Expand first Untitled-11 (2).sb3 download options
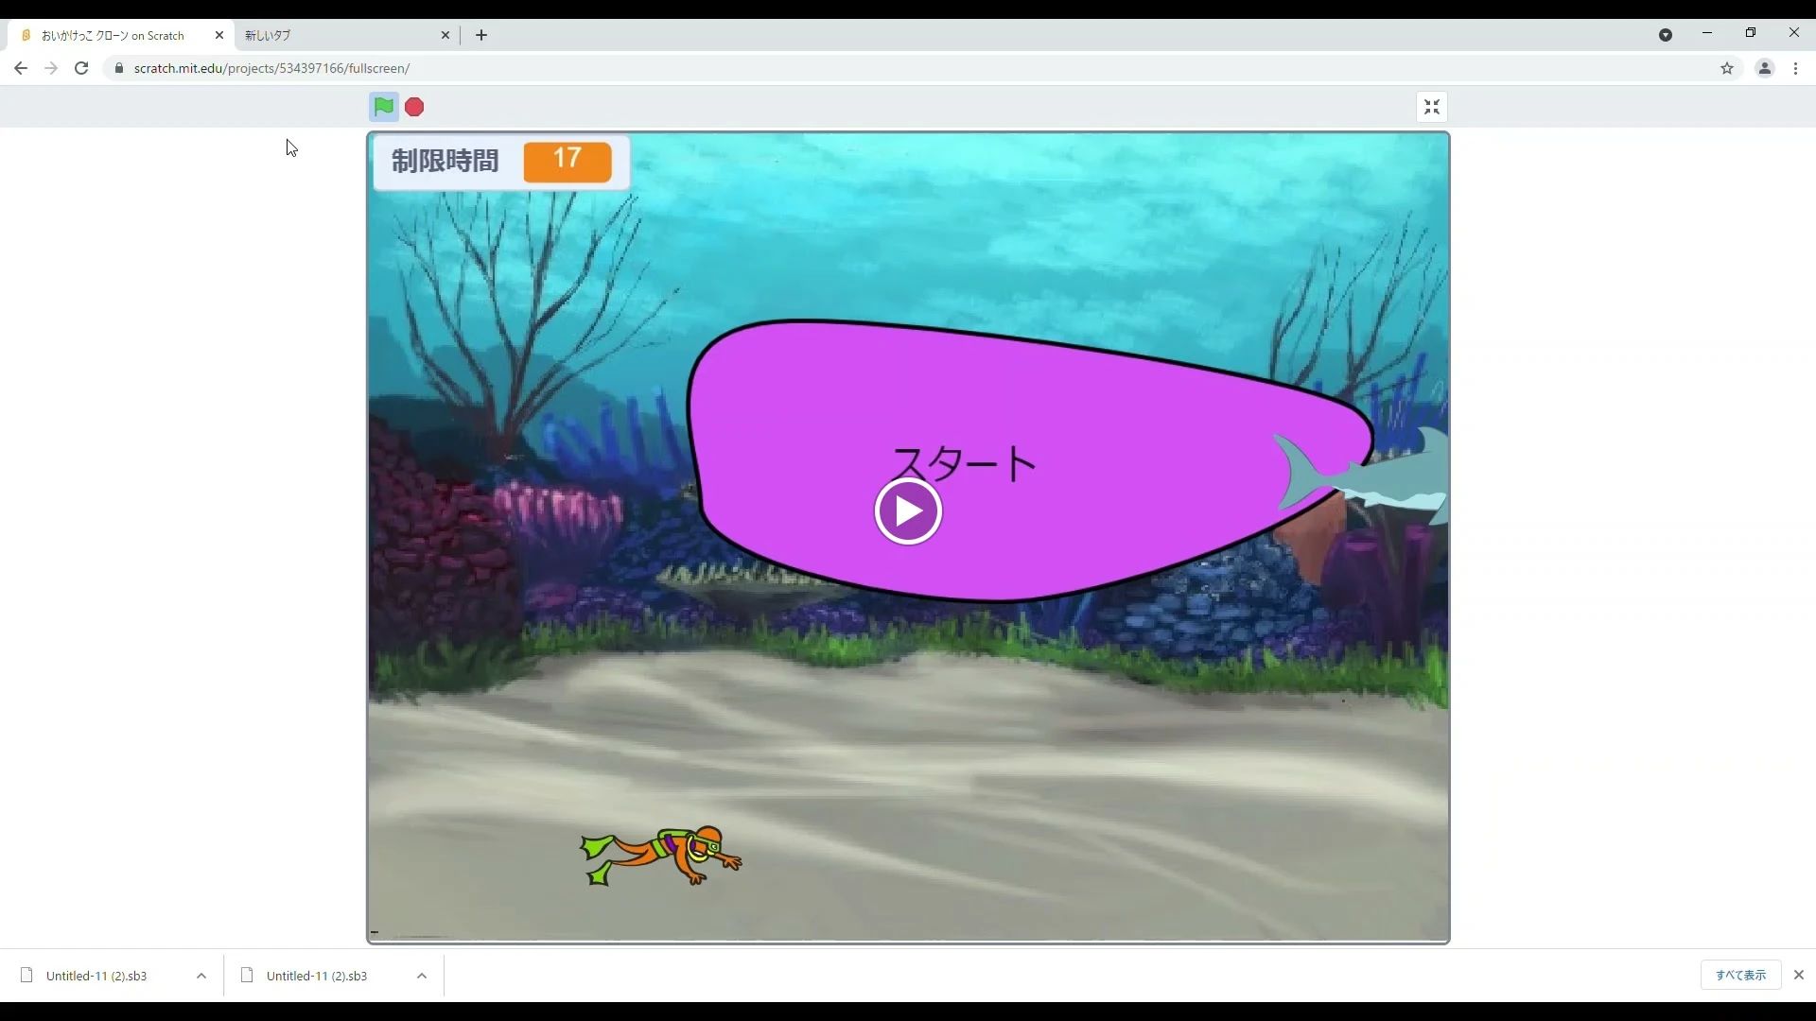Viewport: 1816px width, 1021px height. coord(201,976)
